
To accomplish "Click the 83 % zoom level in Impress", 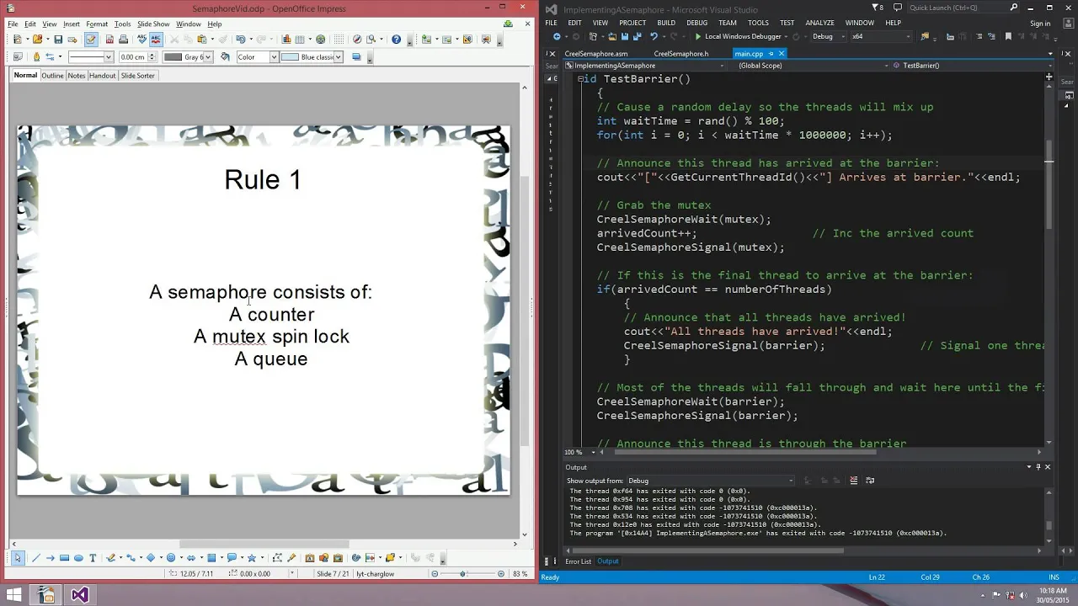I will 521,574.
